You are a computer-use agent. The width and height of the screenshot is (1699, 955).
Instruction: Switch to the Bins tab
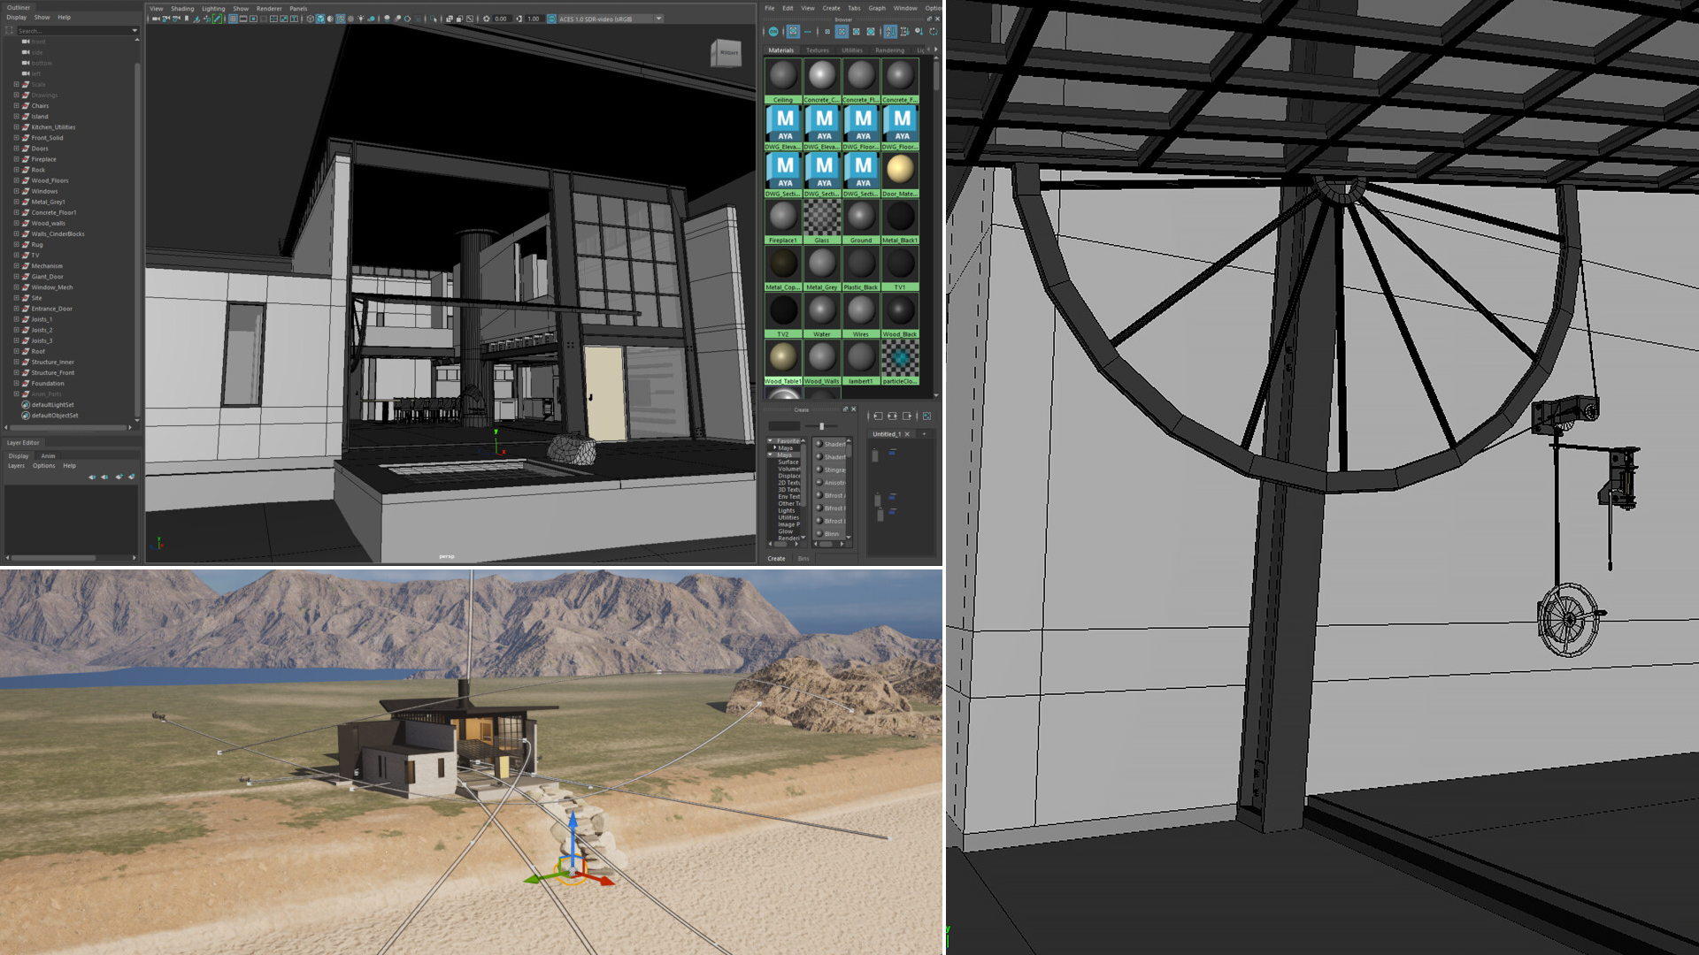pyautogui.click(x=803, y=559)
